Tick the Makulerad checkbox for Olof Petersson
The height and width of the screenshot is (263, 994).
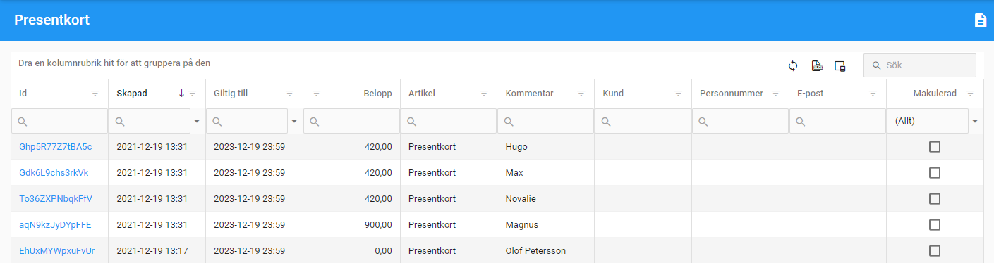(x=935, y=251)
